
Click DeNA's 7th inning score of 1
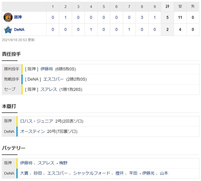tap(129, 29)
